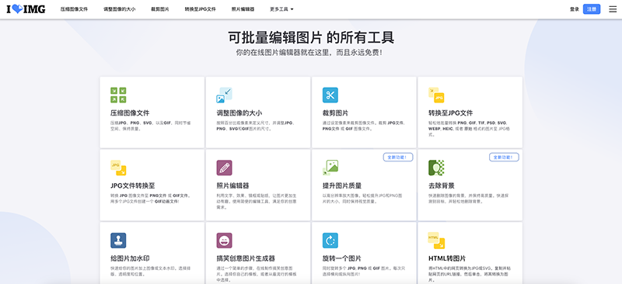Click the 旋转一个图片 rotate icon
This screenshot has height=284, width=622.
pos(330,241)
